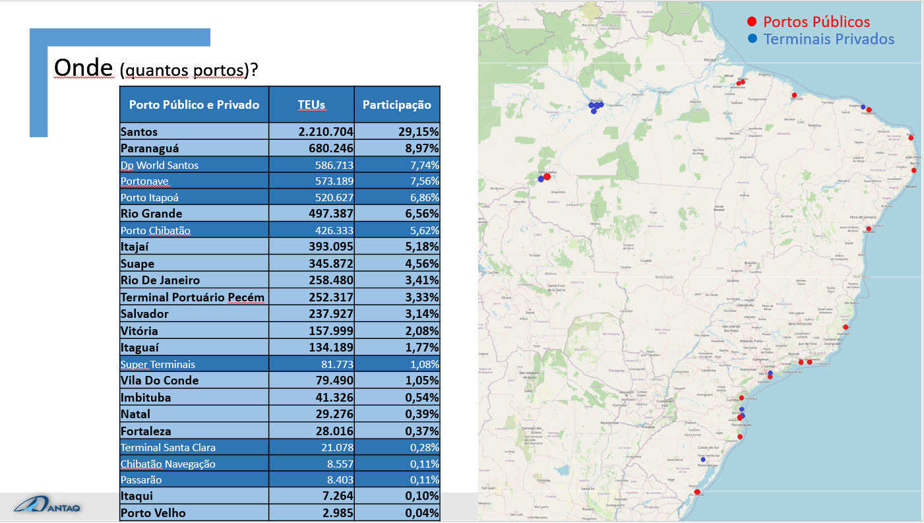Screen dimensions: 924x523
Task: Click the red marker at Salvador on map
Action: tap(866, 230)
